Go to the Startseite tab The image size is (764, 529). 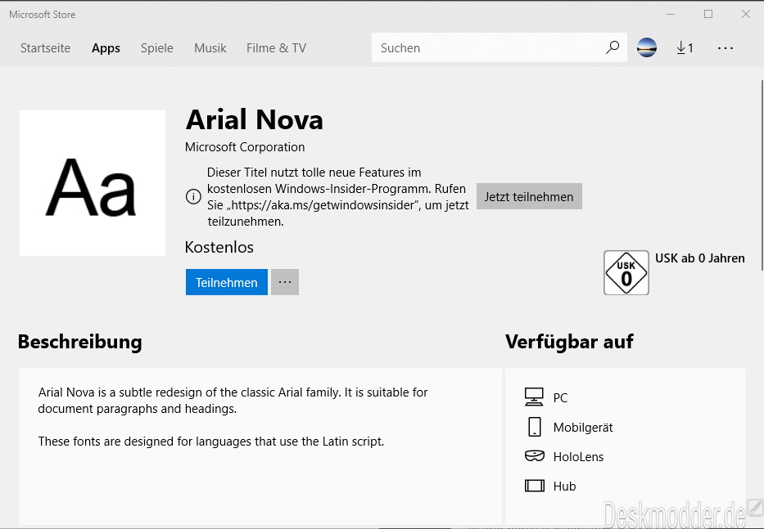[45, 48]
